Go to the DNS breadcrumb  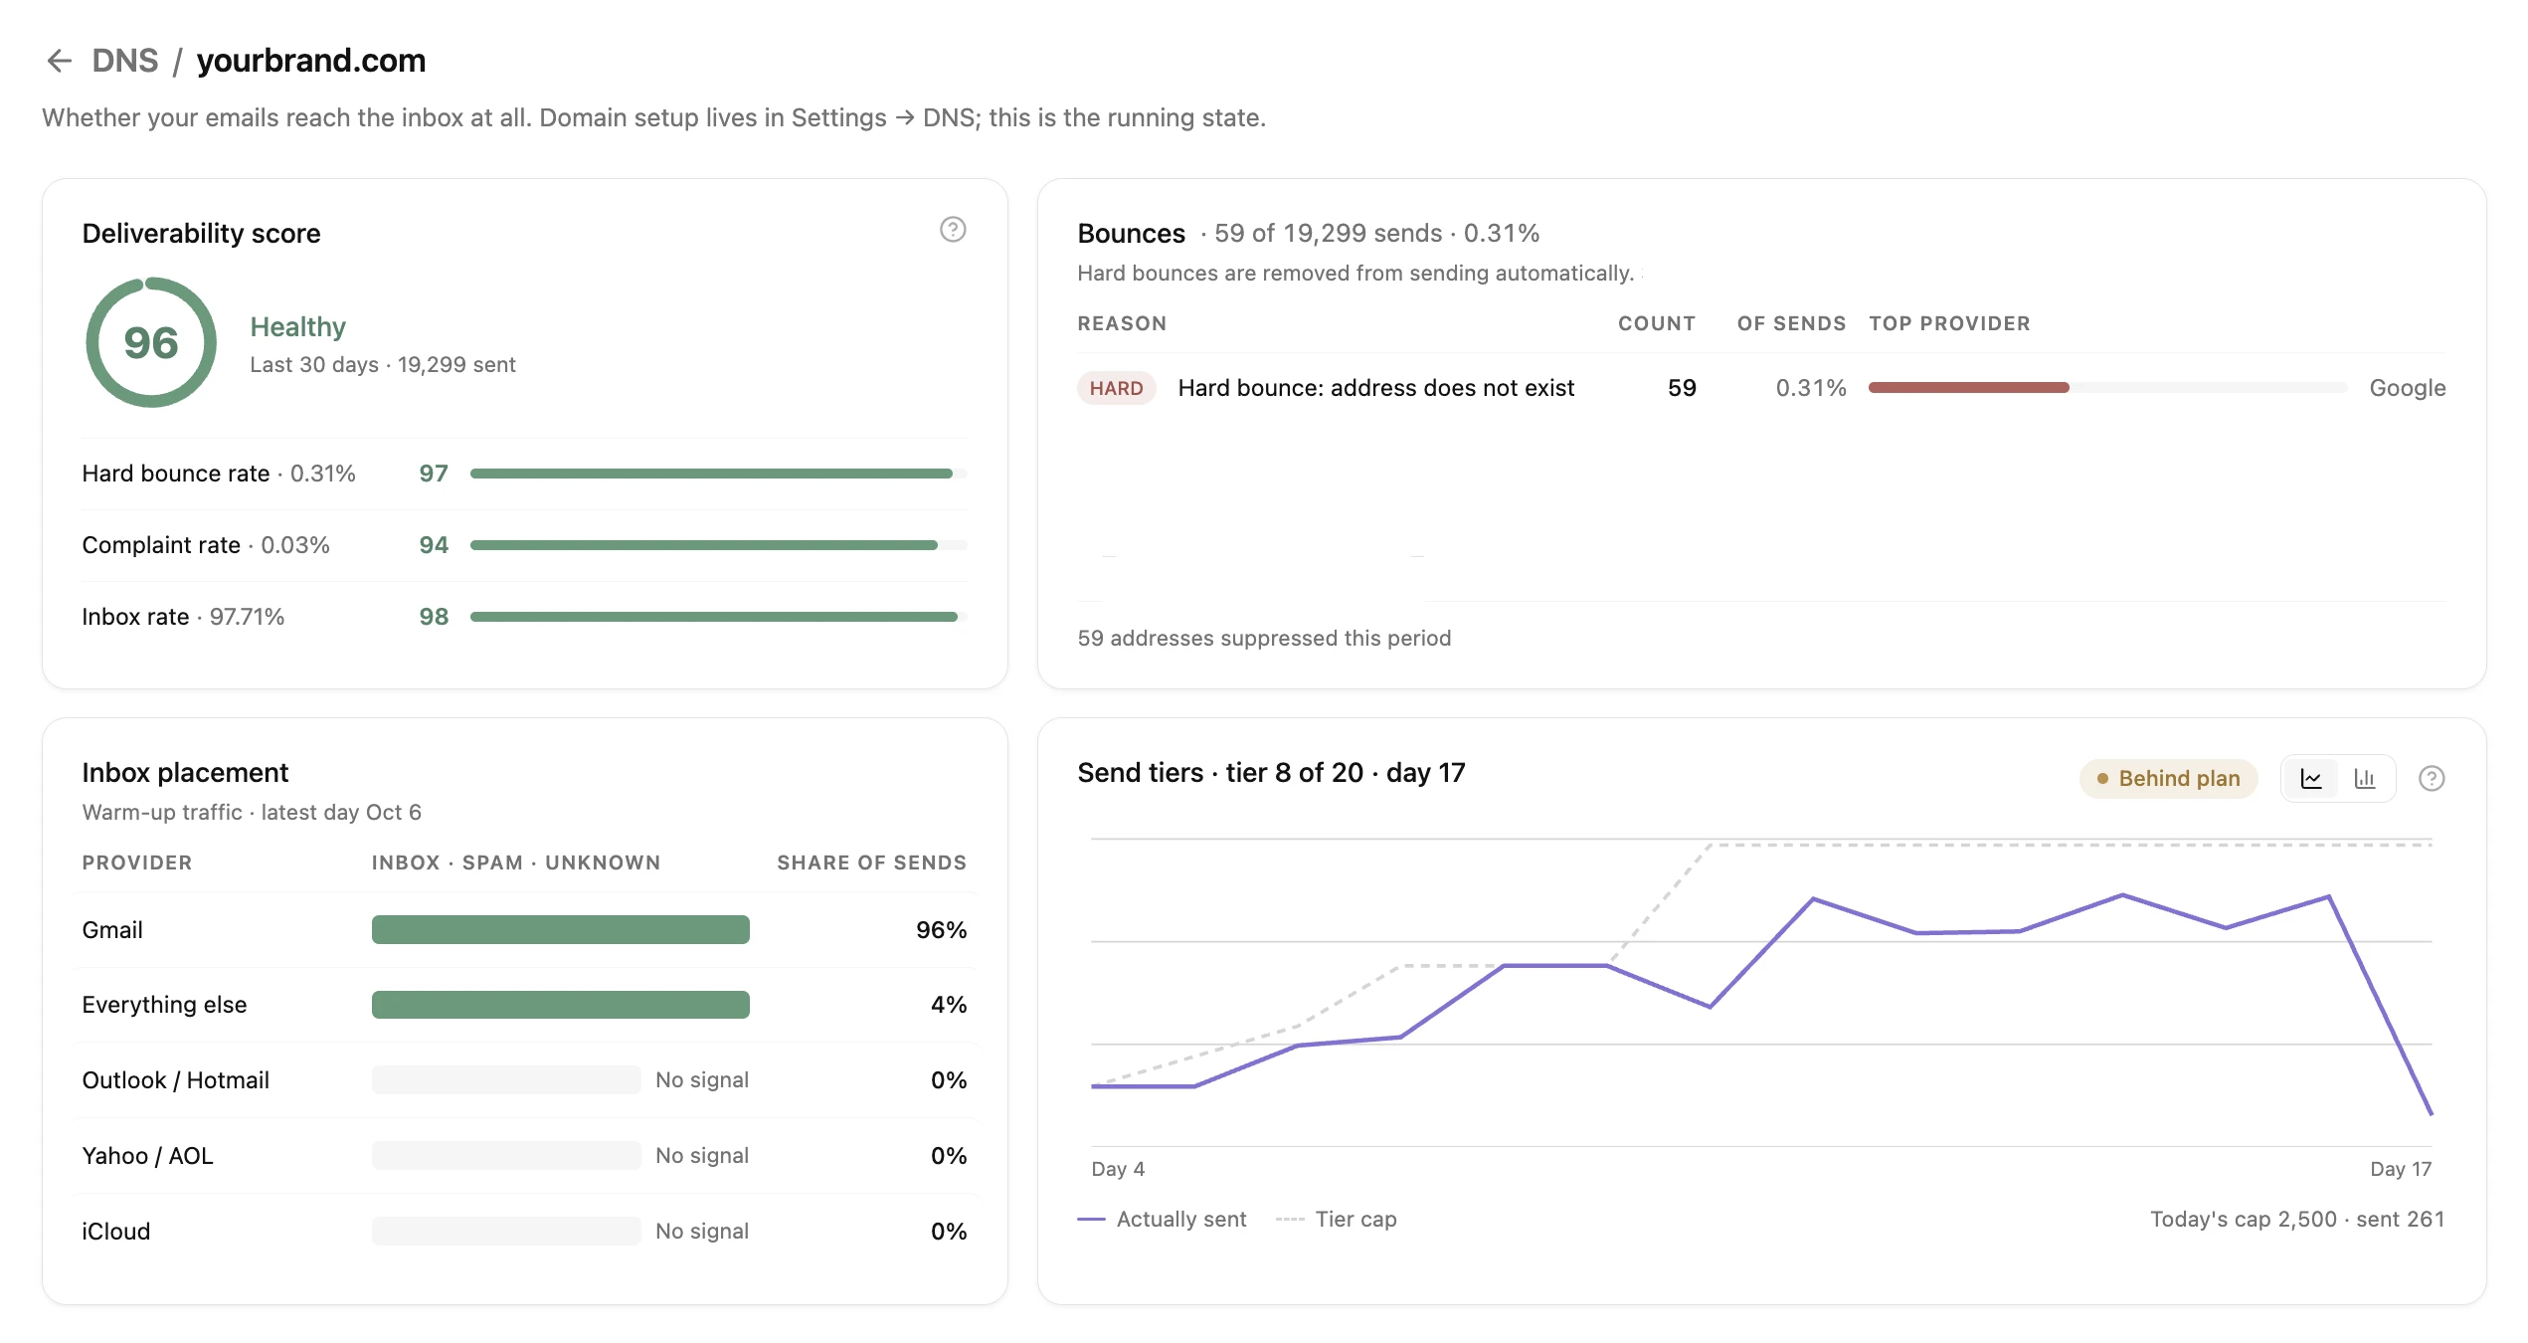pos(125,61)
